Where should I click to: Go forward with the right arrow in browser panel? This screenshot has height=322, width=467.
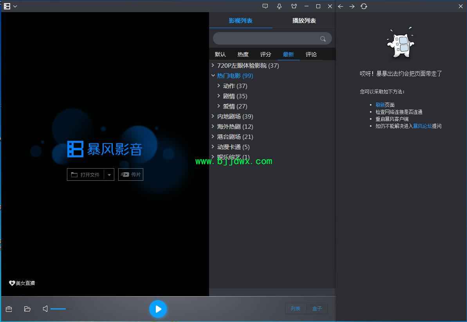click(352, 6)
